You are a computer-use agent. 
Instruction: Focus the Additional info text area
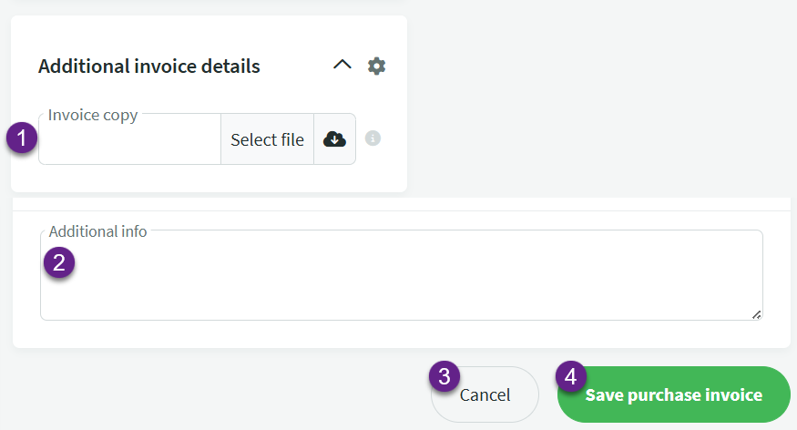tap(401, 278)
